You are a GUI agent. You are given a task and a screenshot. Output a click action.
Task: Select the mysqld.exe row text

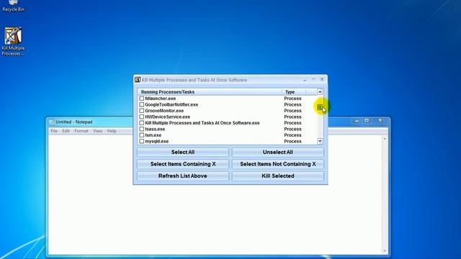[157, 141]
